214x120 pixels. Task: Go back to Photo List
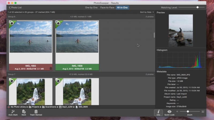click(15, 7)
